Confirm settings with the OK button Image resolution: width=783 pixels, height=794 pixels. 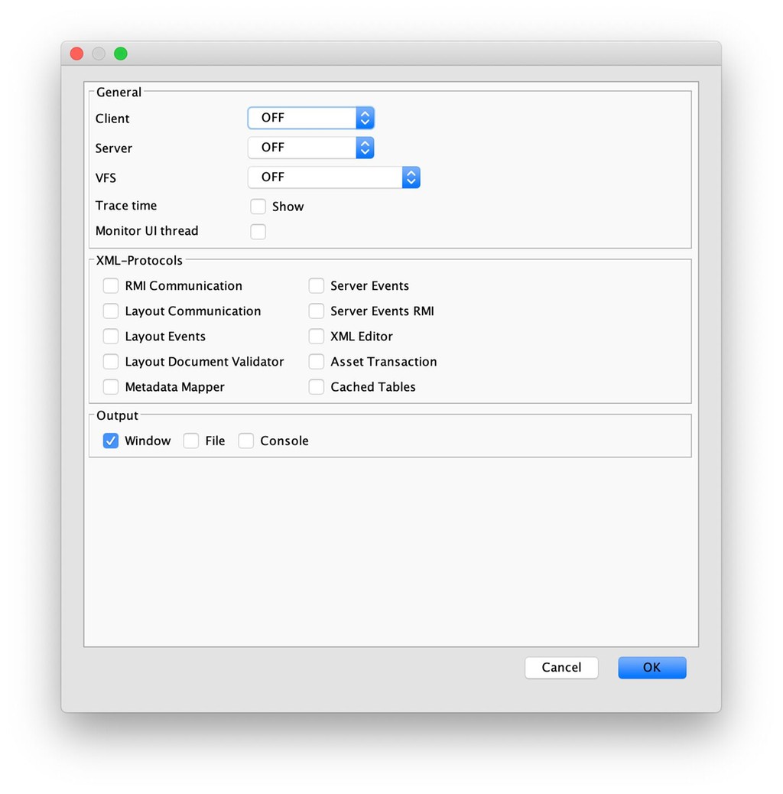[651, 668]
